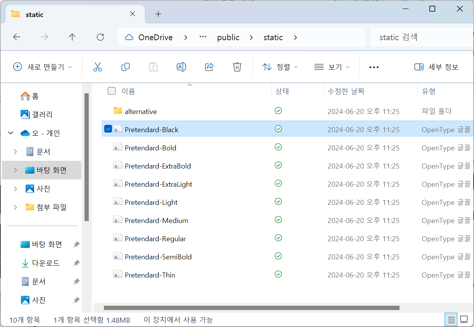474x327 pixels.
Task: Click public in the address breadcrumb
Action: click(x=228, y=37)
